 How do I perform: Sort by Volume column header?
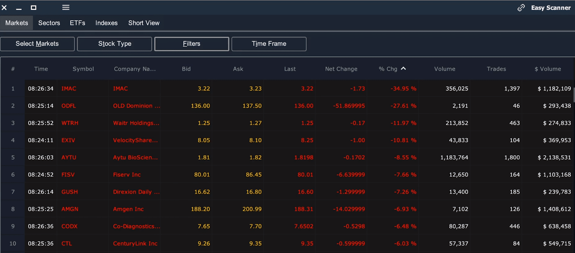tap(445, 69)
